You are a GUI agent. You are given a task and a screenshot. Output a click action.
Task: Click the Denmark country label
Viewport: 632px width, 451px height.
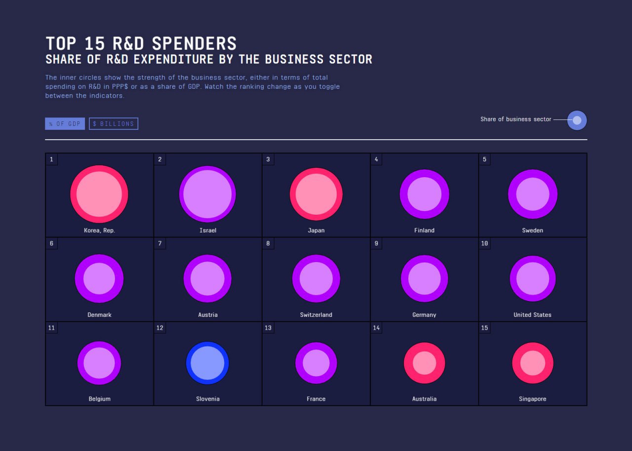tap(100, 315)
